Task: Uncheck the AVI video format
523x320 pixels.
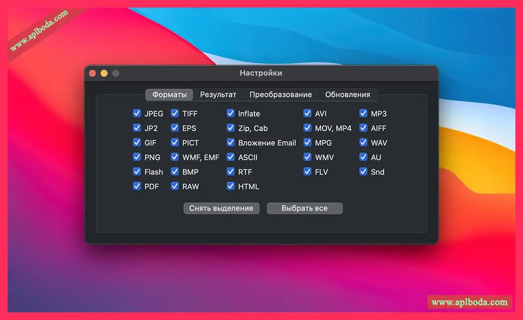Action: click(307, 113)
